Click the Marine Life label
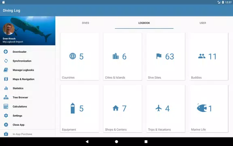Screen dimensions: 233x146 pos(198,129)
